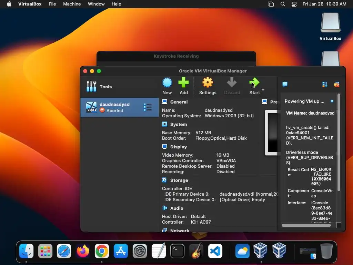The height and width of the screenshot is (265, 353).
Task: Click the notification panel horizontal scrollbar
Action: click(x=306, y=225)
